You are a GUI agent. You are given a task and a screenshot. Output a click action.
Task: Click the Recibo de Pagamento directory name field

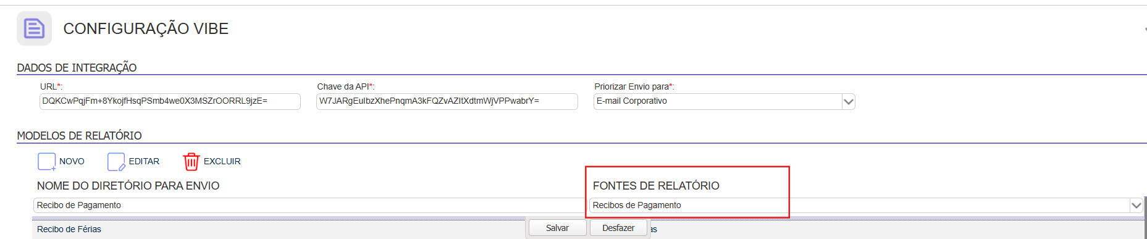pos(311,205)
